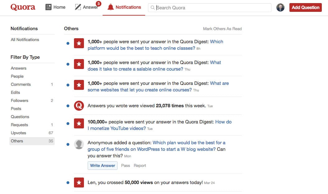This screenshot has height=194, width=328.
Task: Click the Quora logo
Action: click(x=22, y=7)
